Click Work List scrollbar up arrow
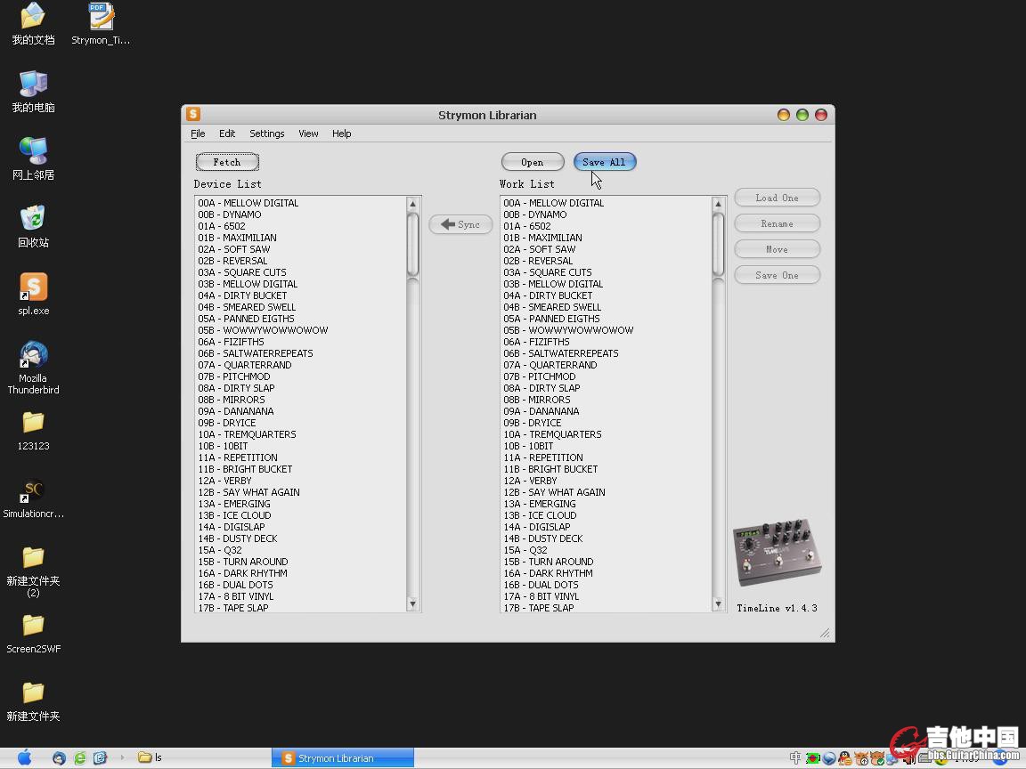The image size is (1026, 769). pyautogui.click(x=719, y=204)
